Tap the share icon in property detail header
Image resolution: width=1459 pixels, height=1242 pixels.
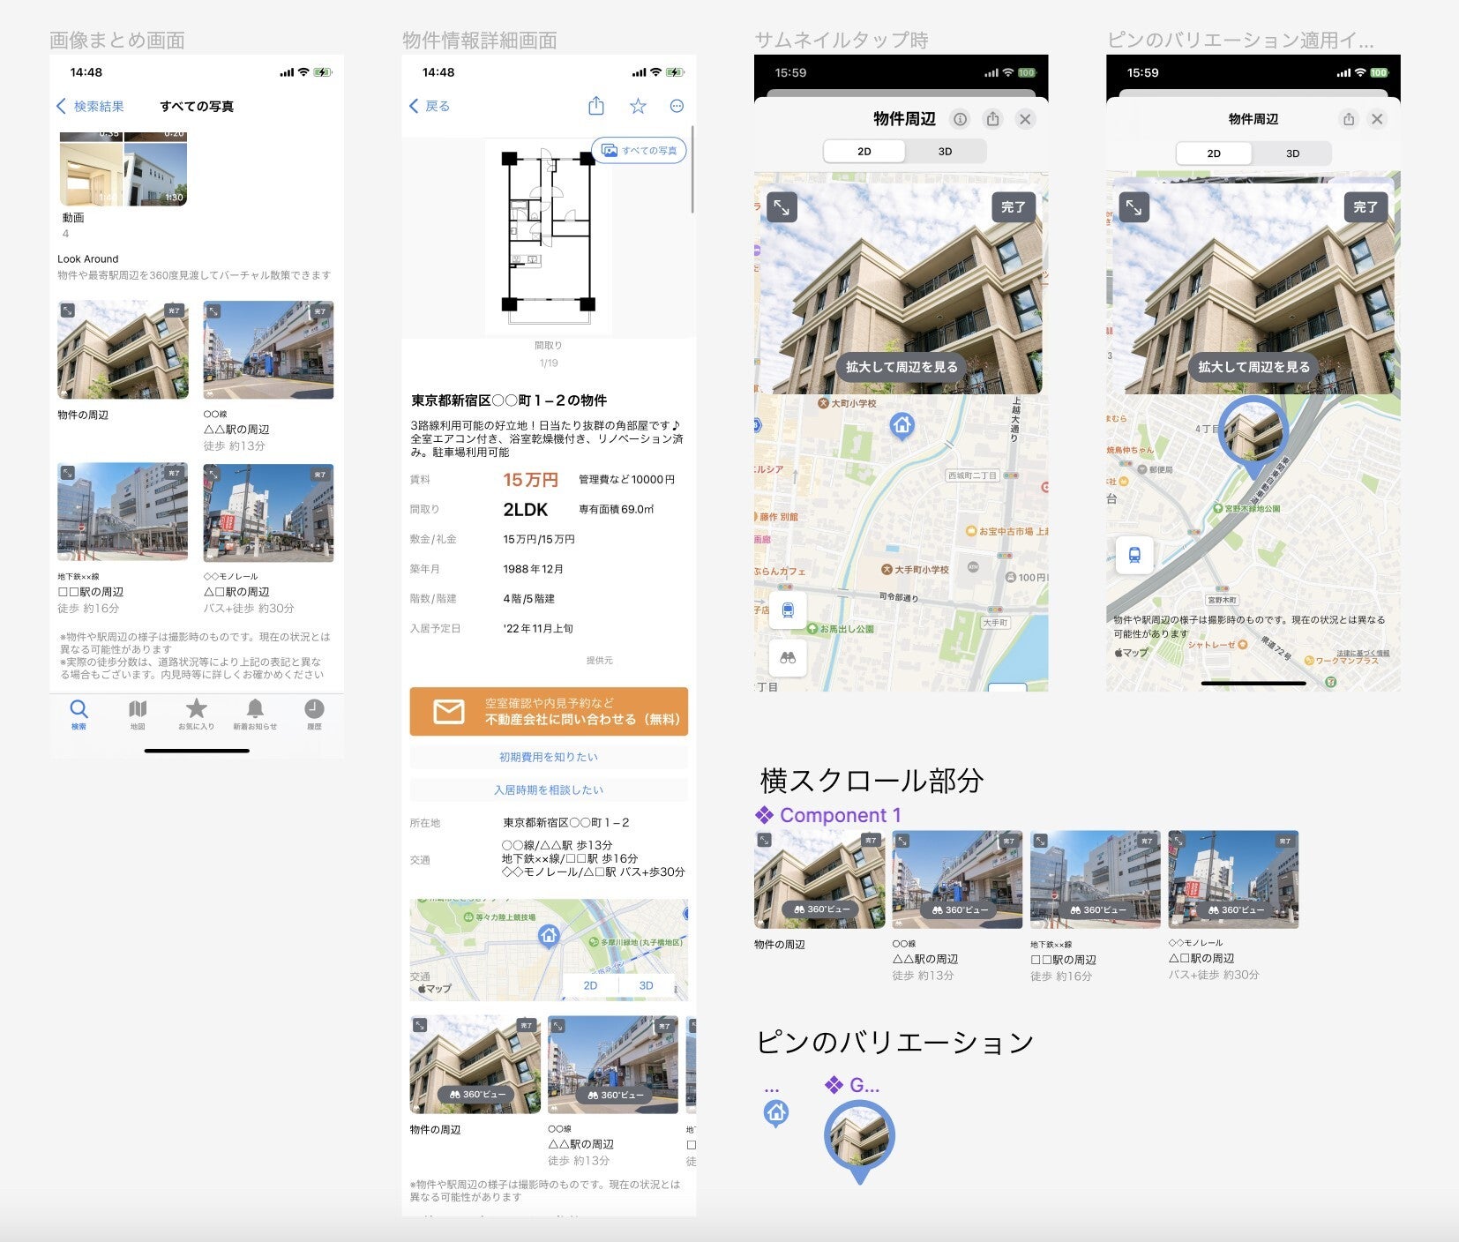(596, 107)
